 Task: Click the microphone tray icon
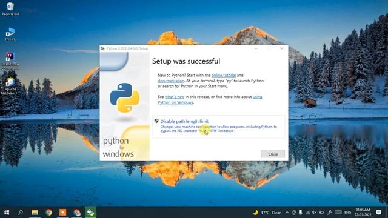coord(301,213)
